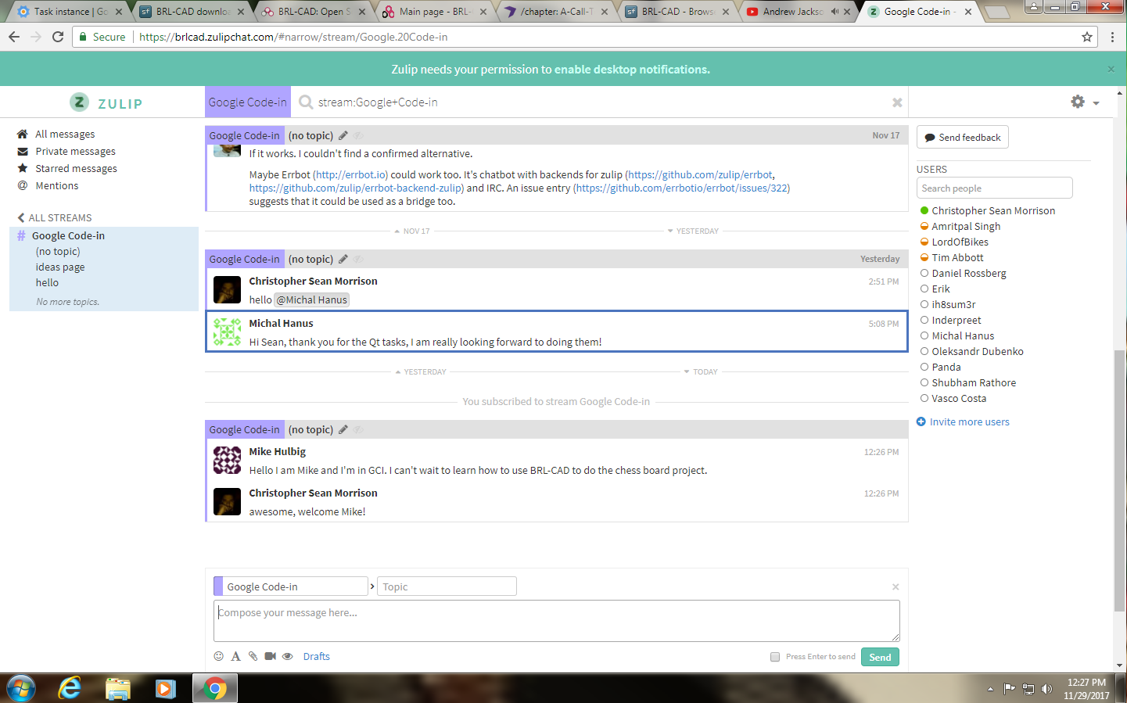Open Private messages
Screen dimensions: 1127x703
(x=75, y=152)
